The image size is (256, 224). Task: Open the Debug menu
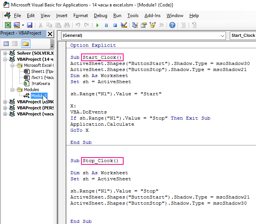click(x=100, y=16)
